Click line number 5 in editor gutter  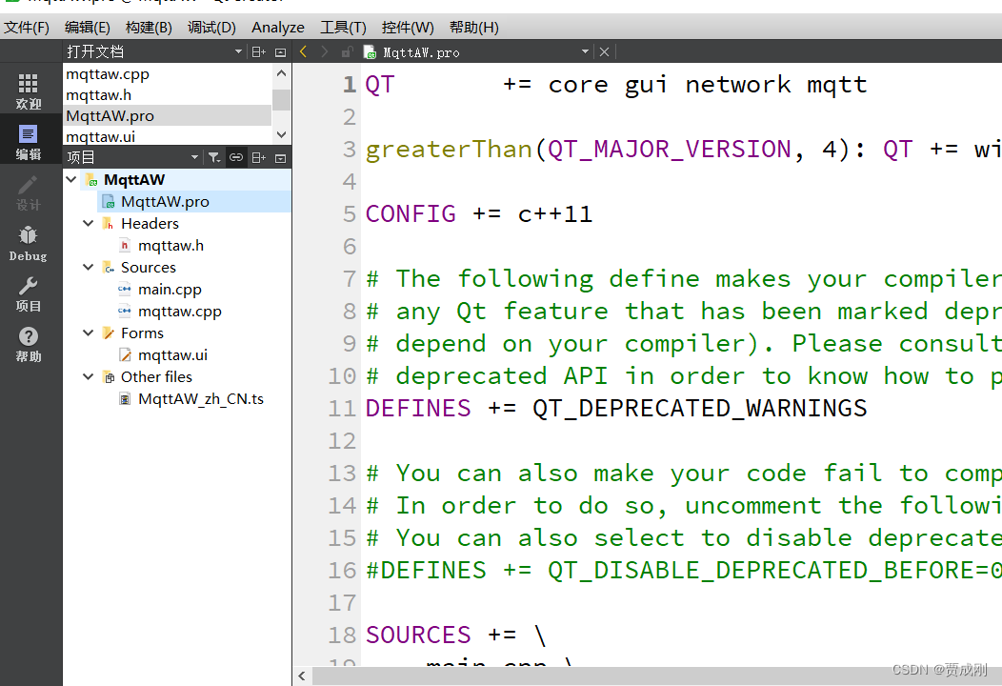click(349, 214)
